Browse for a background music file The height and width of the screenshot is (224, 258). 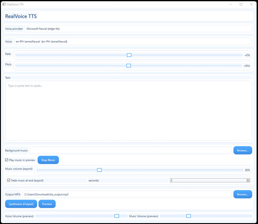(243, 150)
